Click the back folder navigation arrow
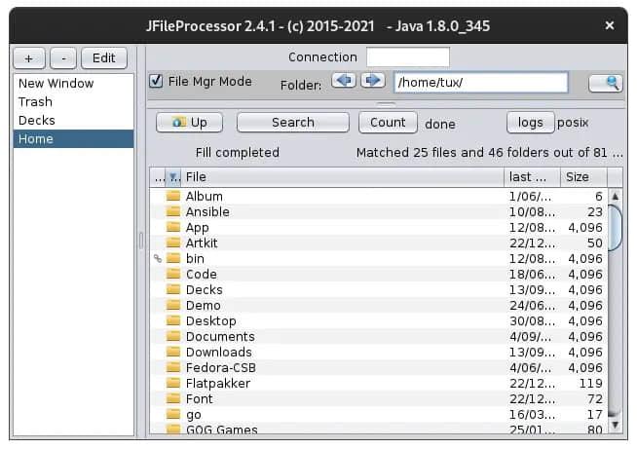Viewport: 637px width, 449px height. (344, 81)
